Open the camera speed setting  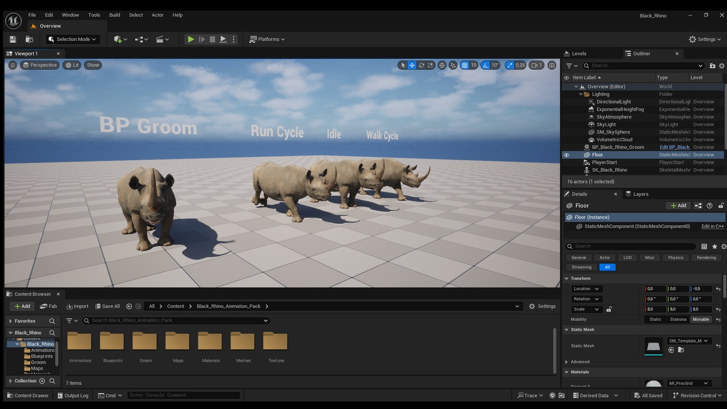[537, 65]
